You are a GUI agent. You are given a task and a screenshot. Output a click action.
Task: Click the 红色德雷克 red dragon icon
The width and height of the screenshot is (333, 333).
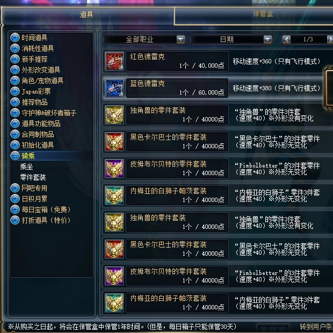(x=114, y=61)
